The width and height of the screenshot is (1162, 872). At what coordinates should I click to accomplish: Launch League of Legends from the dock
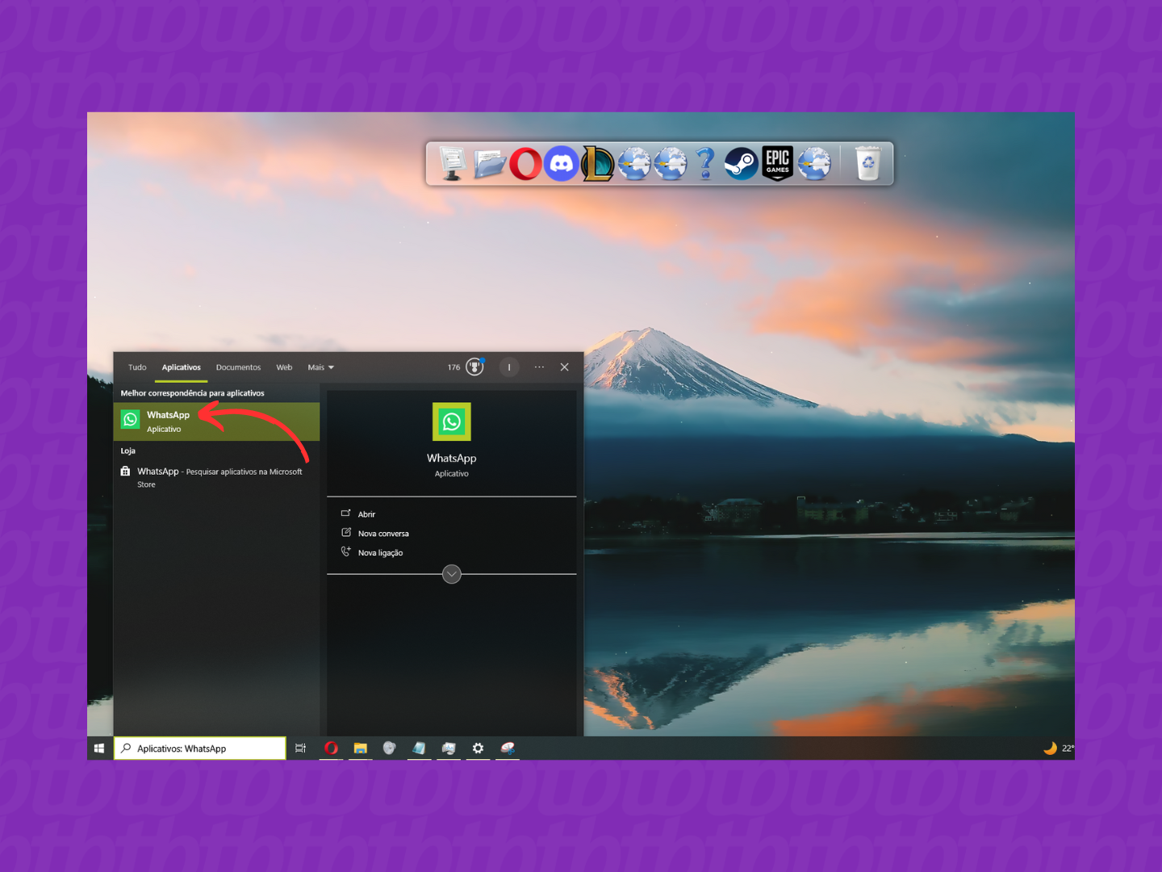[598, 164]
